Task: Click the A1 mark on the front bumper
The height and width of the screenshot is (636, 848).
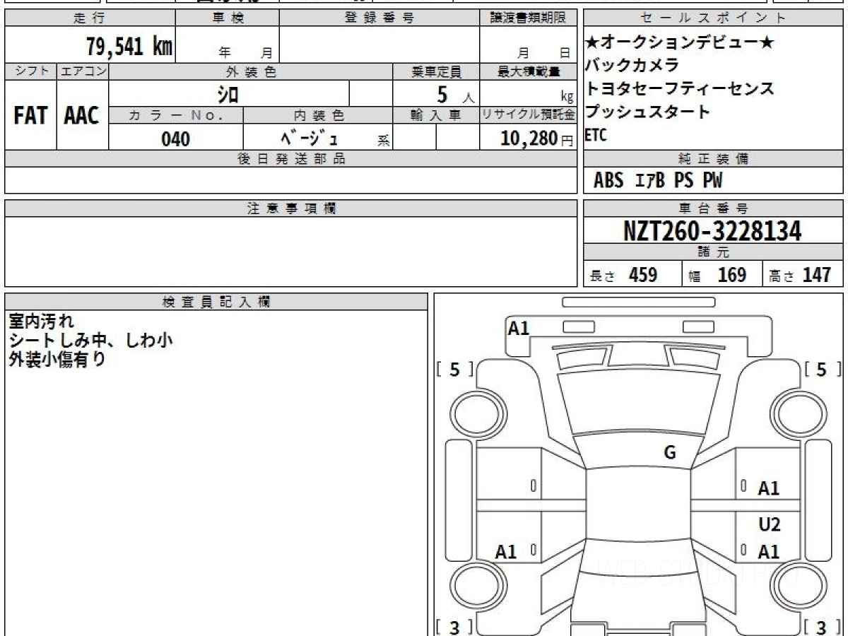Action: pyautogui.click(x=519, y=328)
